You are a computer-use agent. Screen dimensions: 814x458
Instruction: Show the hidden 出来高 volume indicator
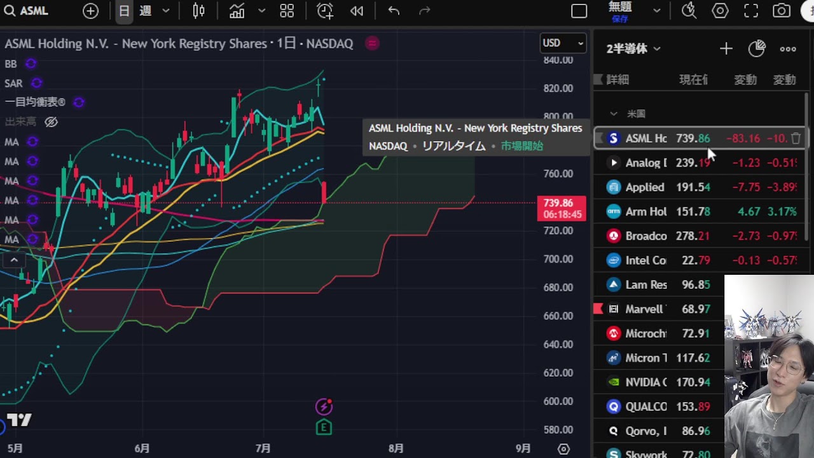[52, 121]
